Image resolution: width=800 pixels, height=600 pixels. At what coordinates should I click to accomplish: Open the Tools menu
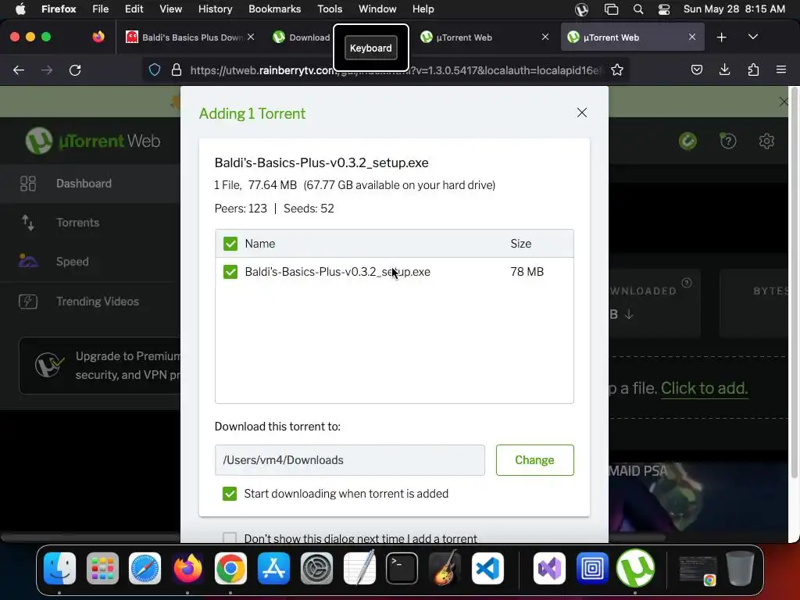tap(330, 9)
